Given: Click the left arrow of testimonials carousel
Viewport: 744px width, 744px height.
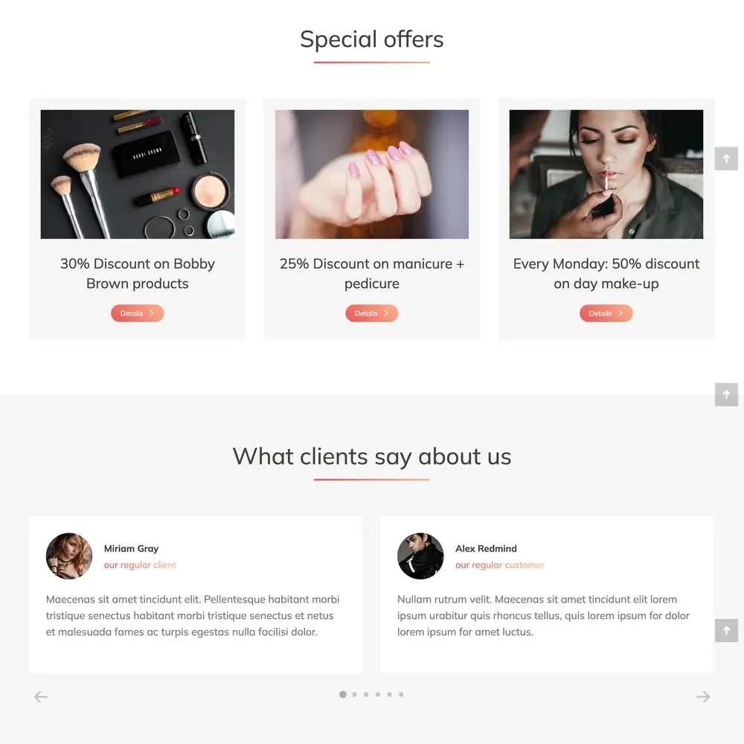Looking at the screenshot, I should [41, 696].
